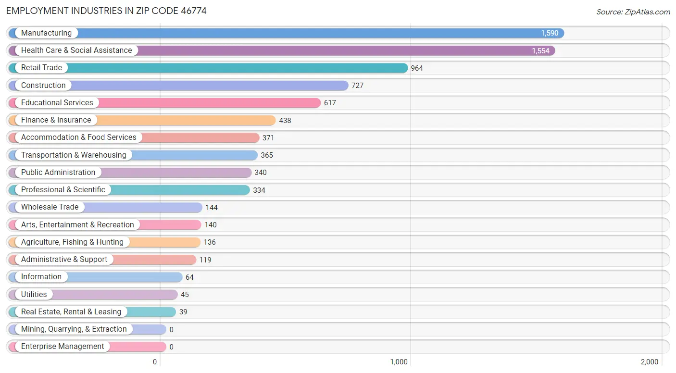Click the 1,590 value on Manufacturing bar
This screenshot has height=373, width=676.
[550, 33]
